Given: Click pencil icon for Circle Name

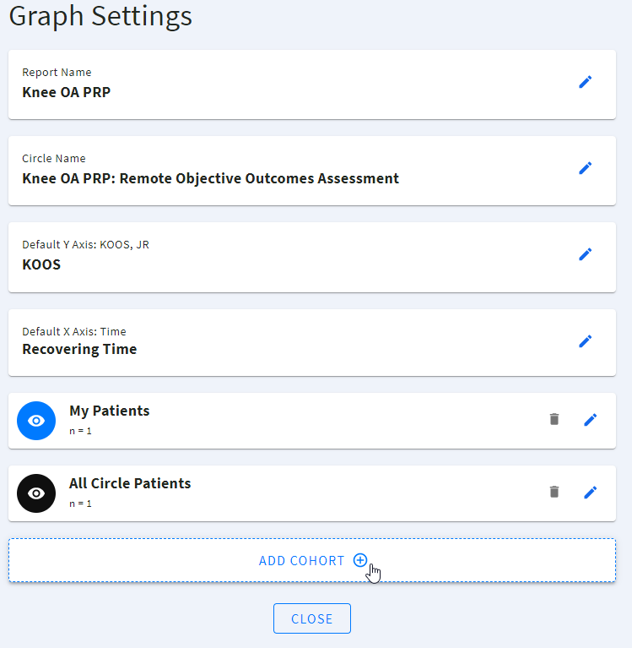Looking at the screenshot, I should tap(586, 168).
